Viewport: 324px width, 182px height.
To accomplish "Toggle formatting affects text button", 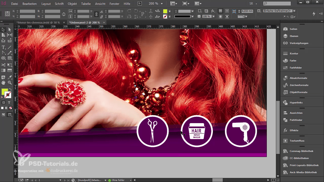I will point(9,103).
